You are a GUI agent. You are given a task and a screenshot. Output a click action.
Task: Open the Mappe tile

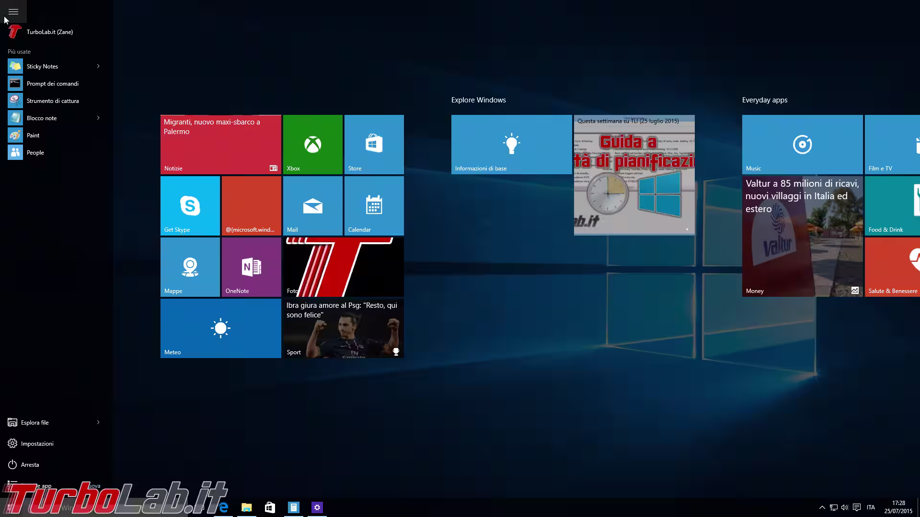(190, 267)
